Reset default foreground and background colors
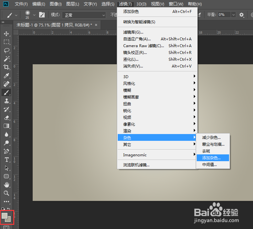253x229 pixels. pyautogui.click(x=3, y=209)
